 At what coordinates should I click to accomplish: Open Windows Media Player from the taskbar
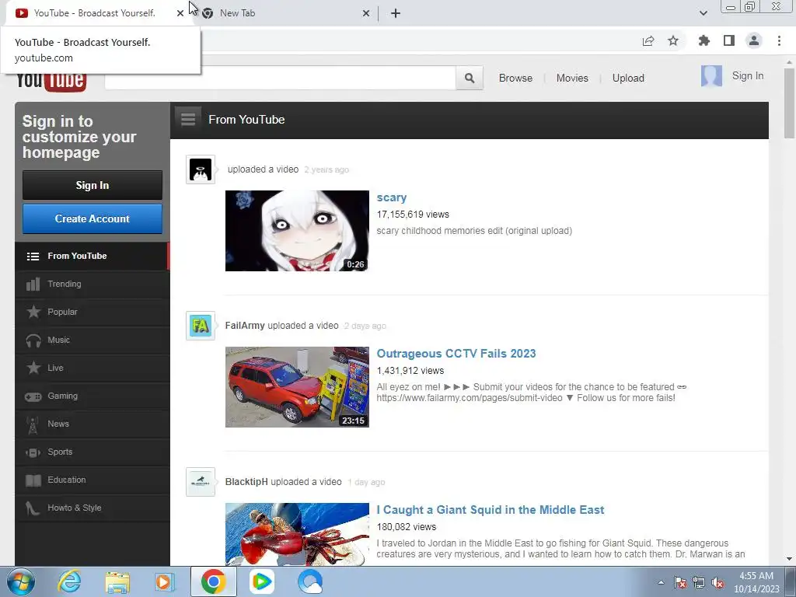click(x=165, y=581)
